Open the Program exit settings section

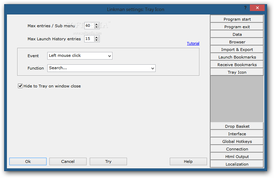[x=237, y=27]
